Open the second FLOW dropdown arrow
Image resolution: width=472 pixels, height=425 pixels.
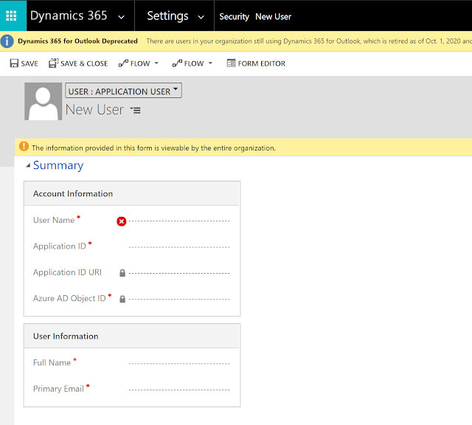[210, 63]
